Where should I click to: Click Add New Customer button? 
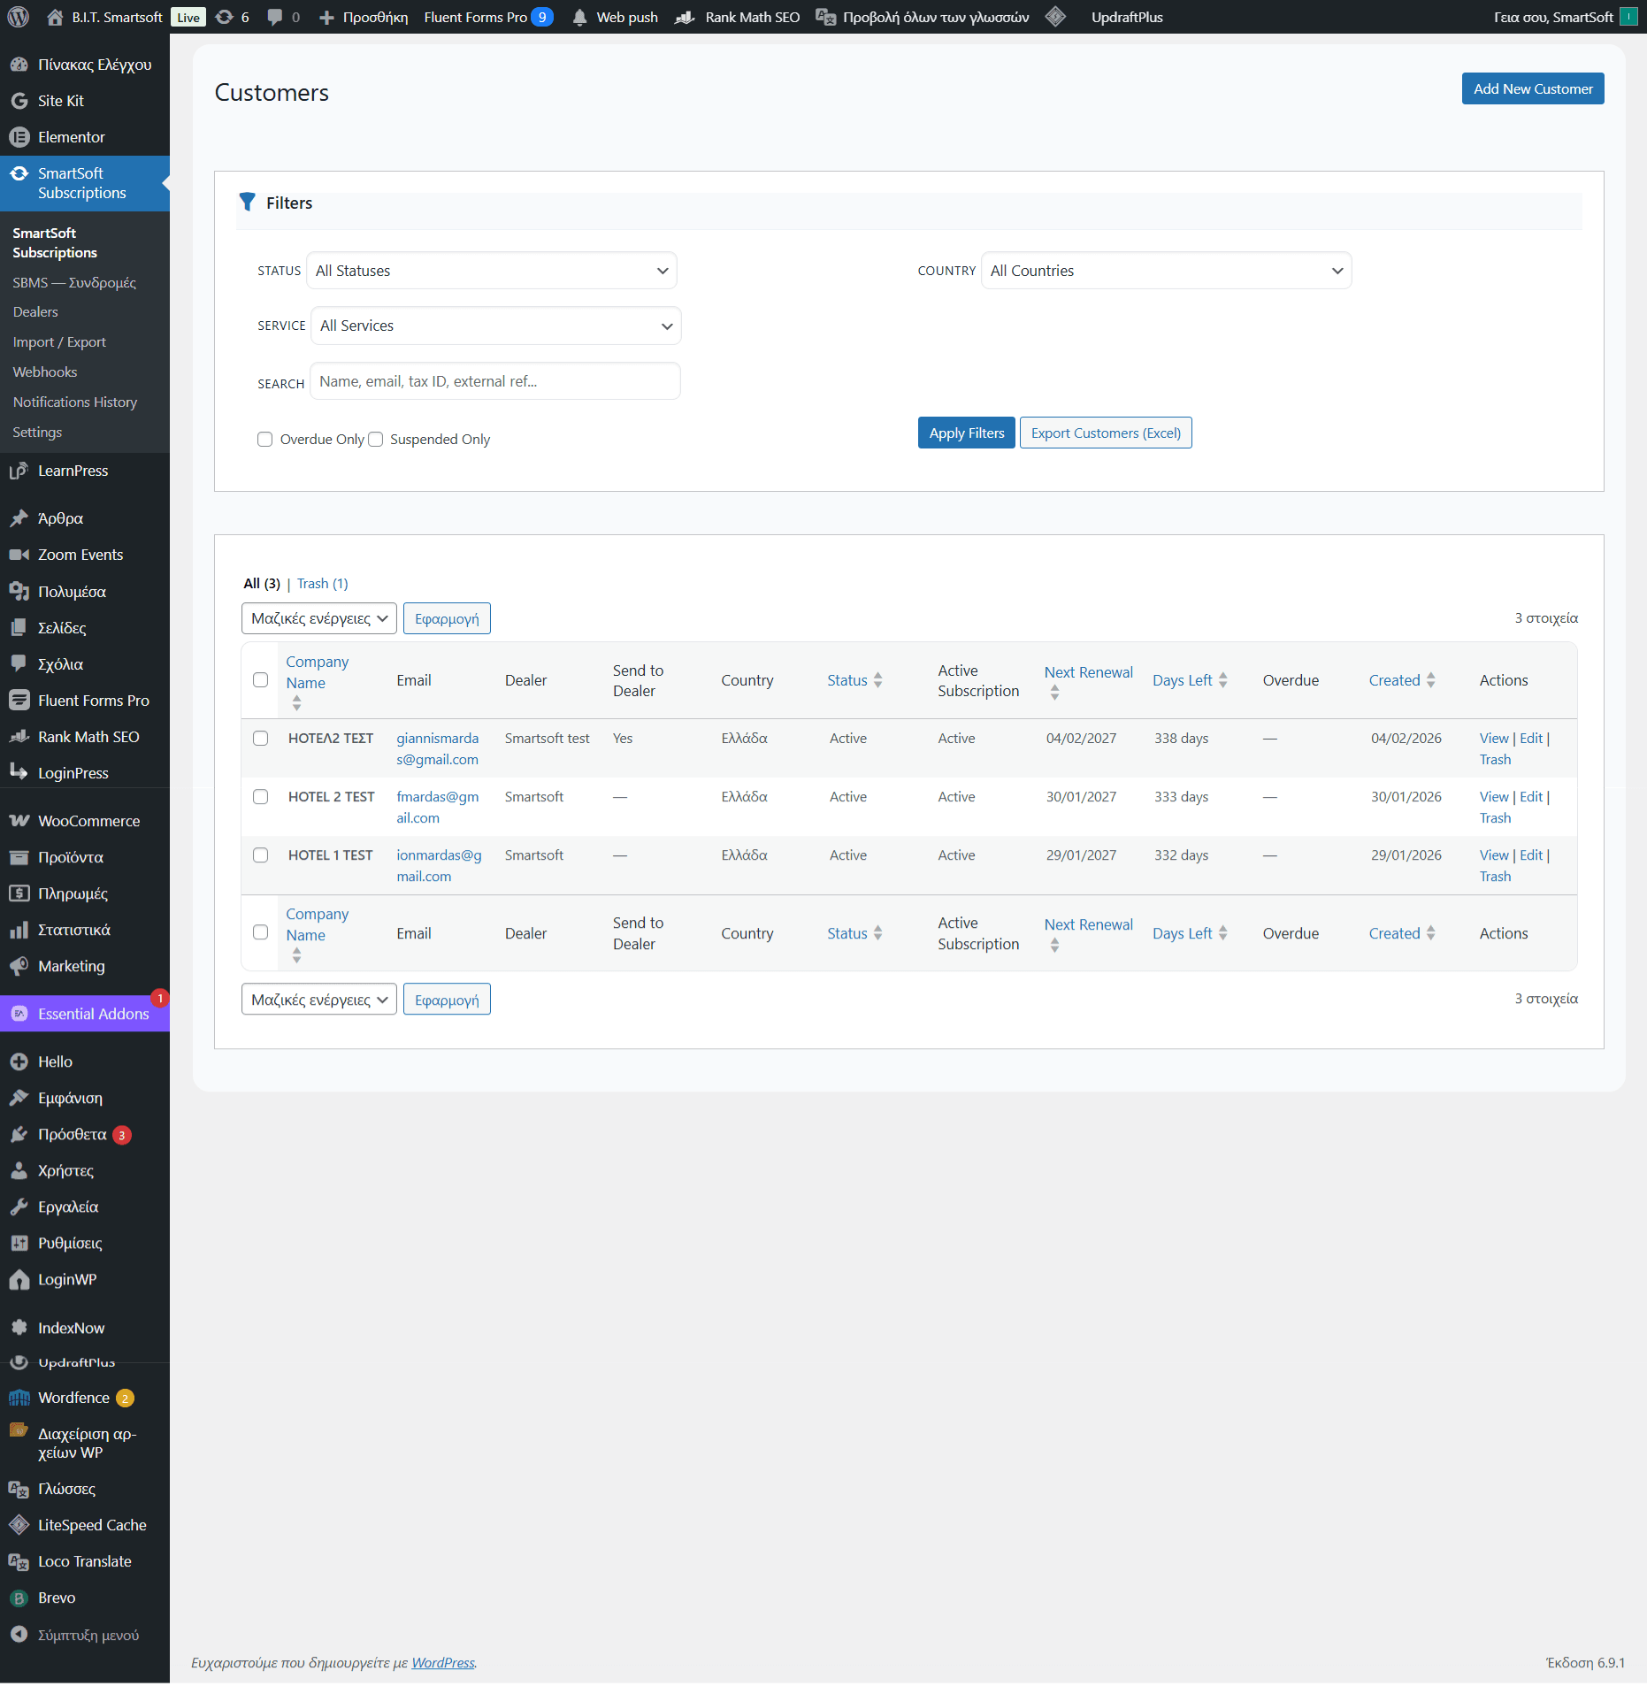tap(1532, 88)
